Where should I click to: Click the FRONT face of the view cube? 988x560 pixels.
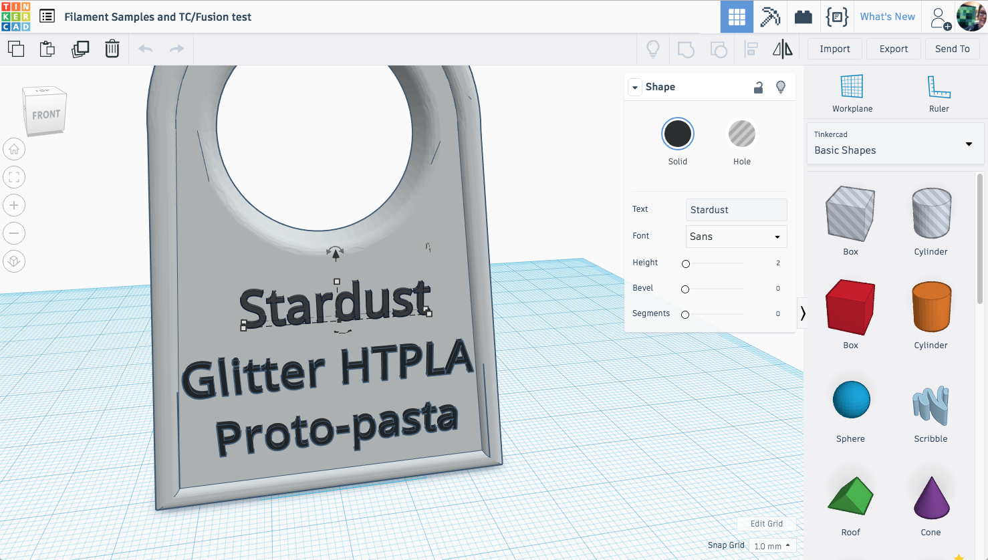point(45,115)
